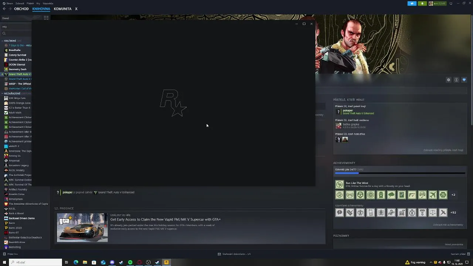Select Back 4 Blood in the library

pos(16,214)
